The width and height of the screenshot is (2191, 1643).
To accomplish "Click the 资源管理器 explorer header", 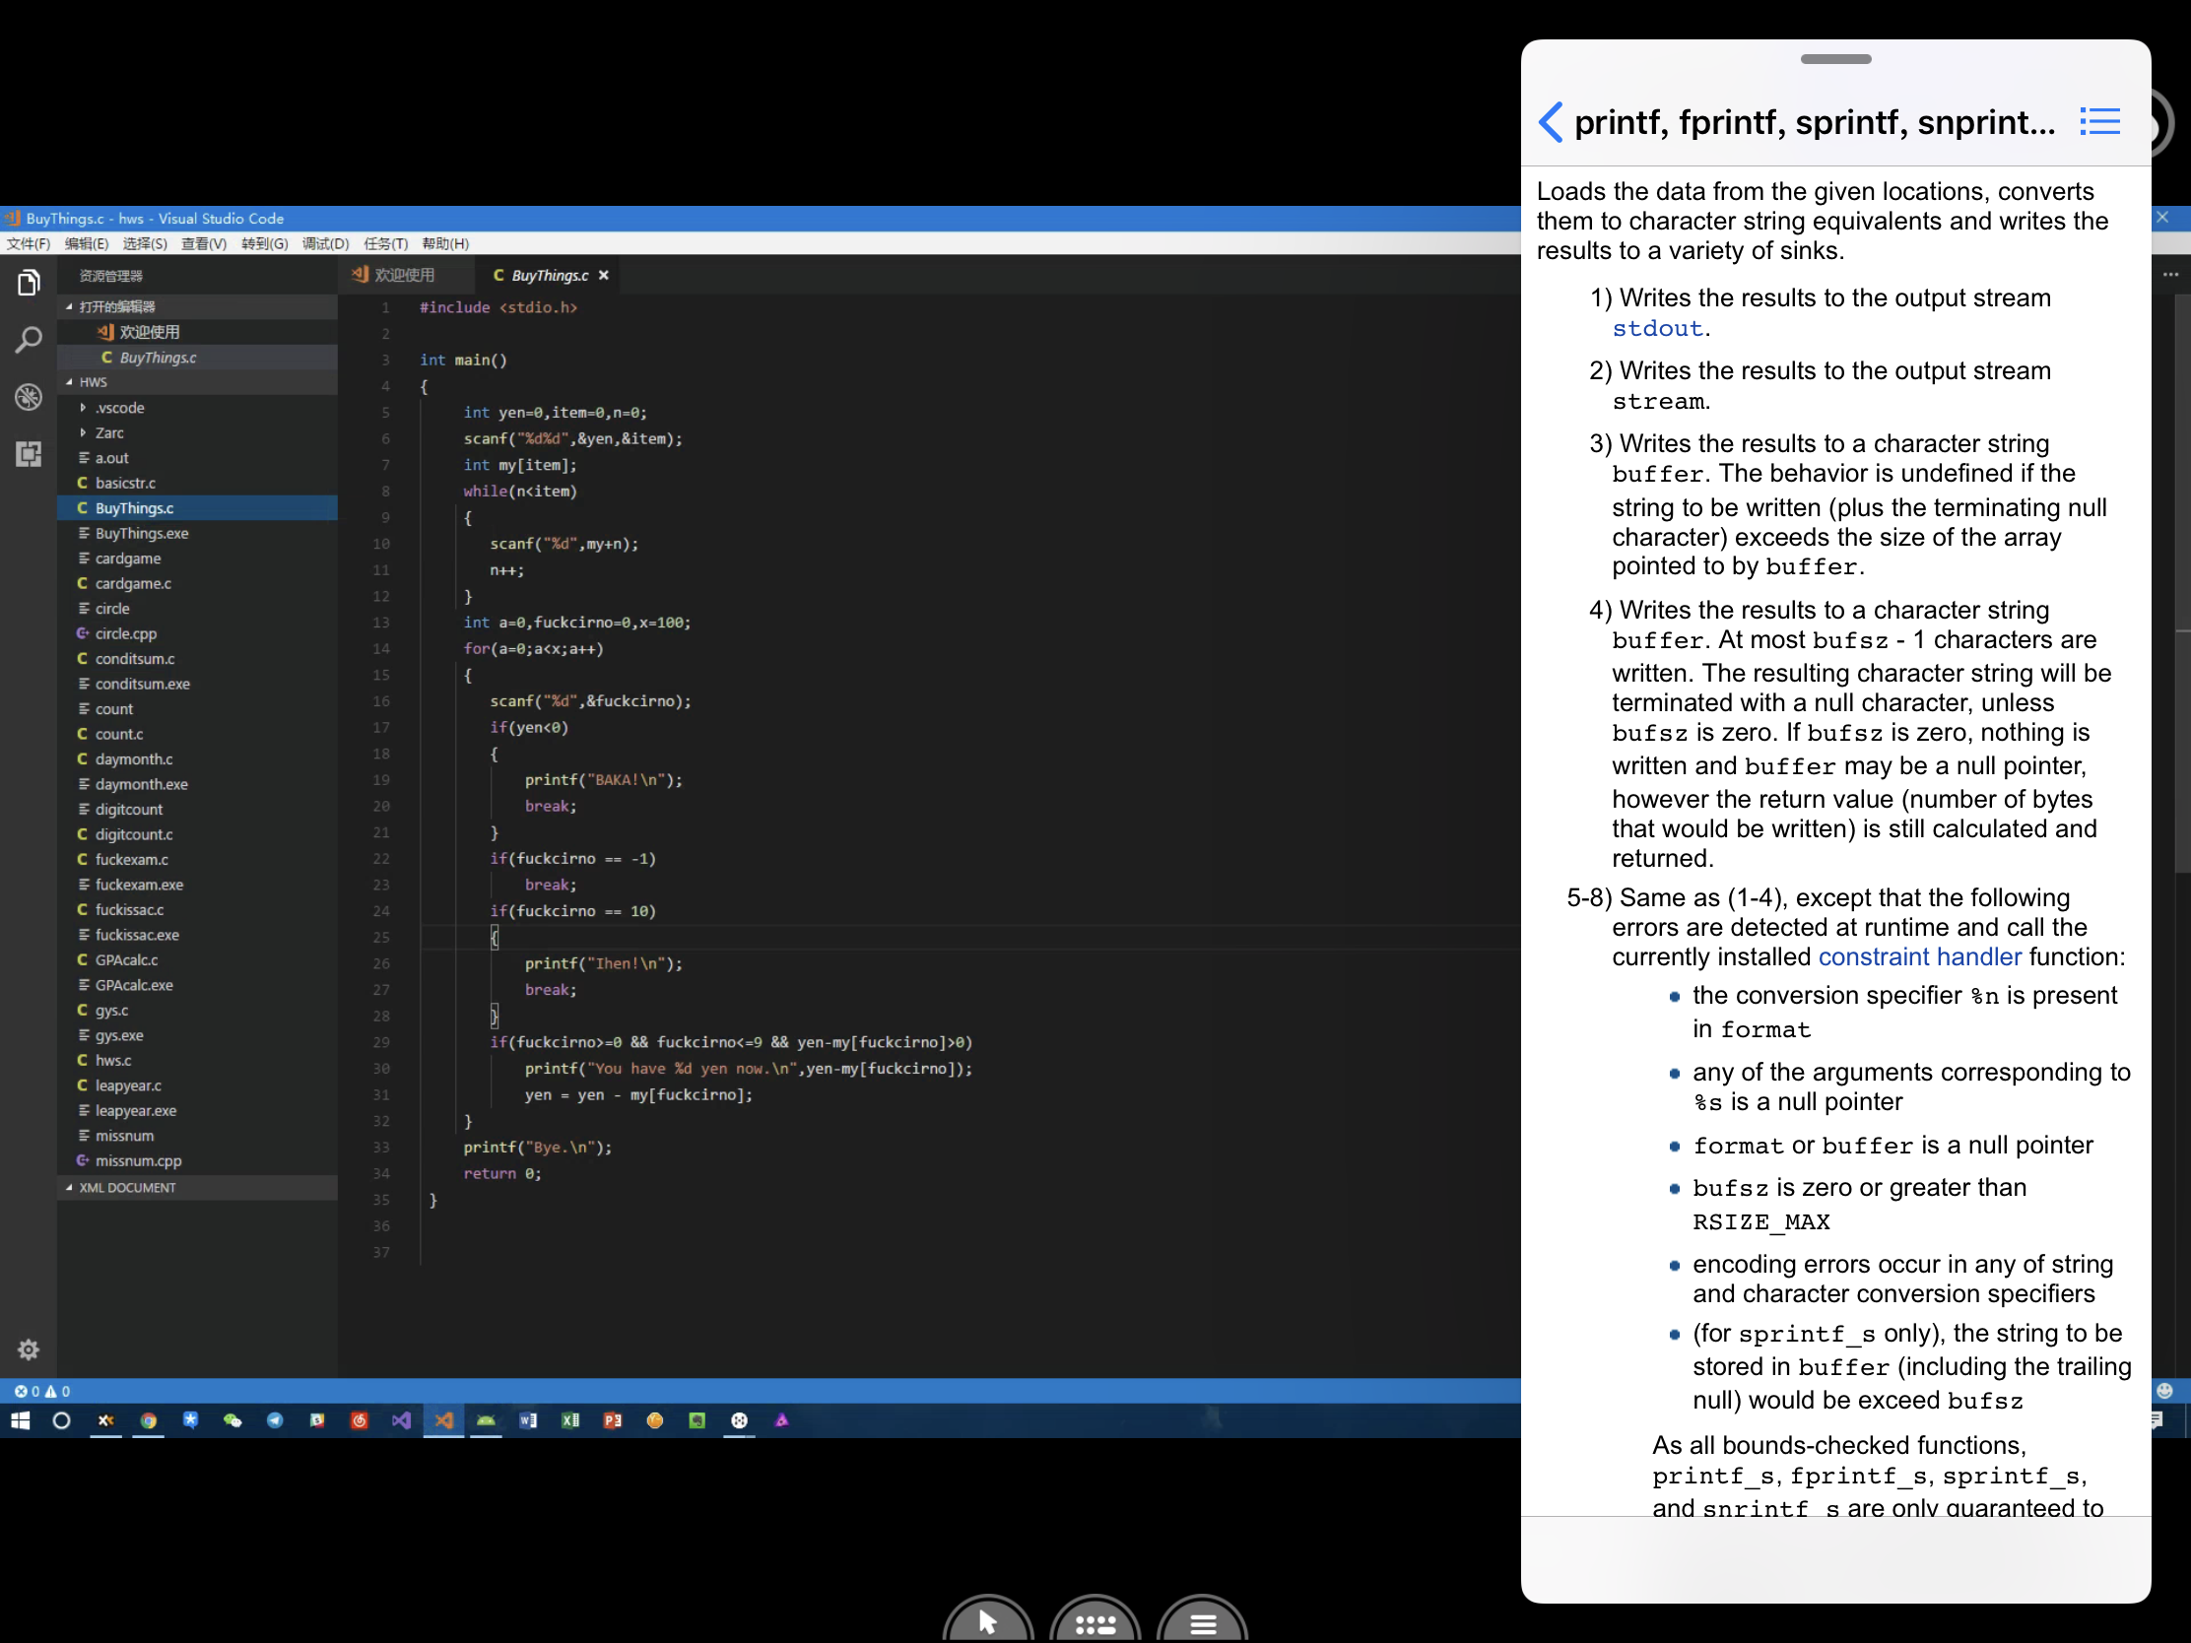I will click(x=111, y=276).
